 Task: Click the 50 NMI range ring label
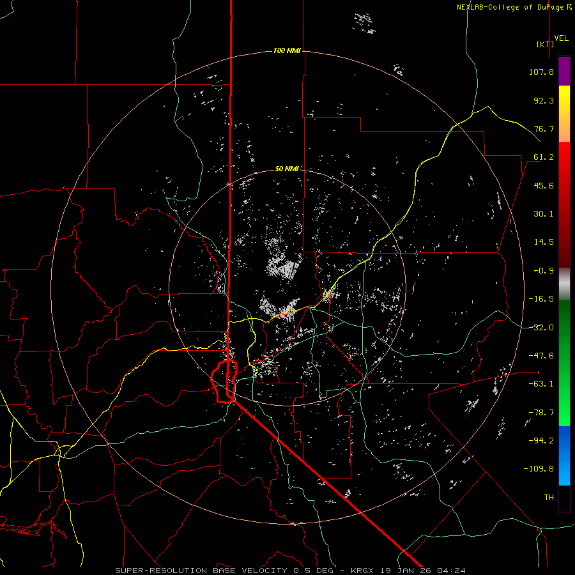tap(287, 169)
